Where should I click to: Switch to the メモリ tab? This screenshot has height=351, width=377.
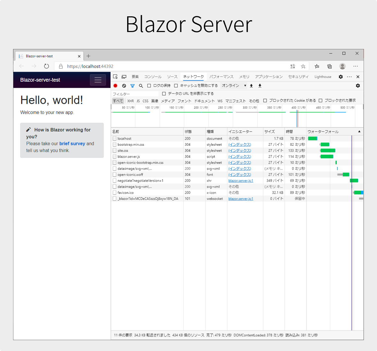[x=244, y=77]
